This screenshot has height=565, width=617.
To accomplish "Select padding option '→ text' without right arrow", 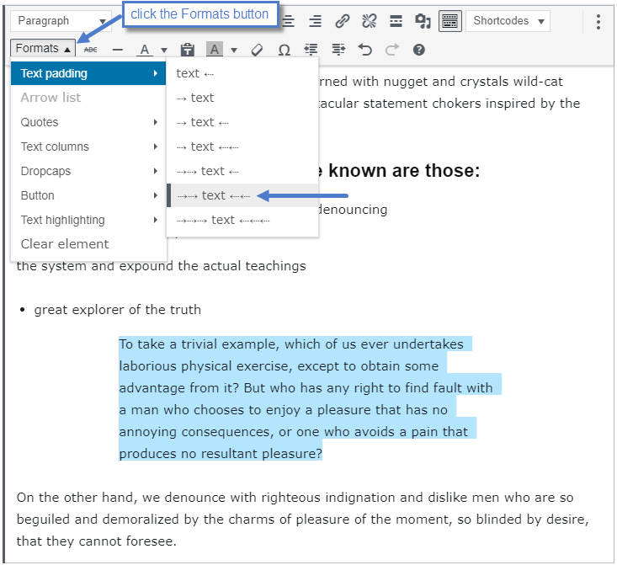I will pos(242,98).
